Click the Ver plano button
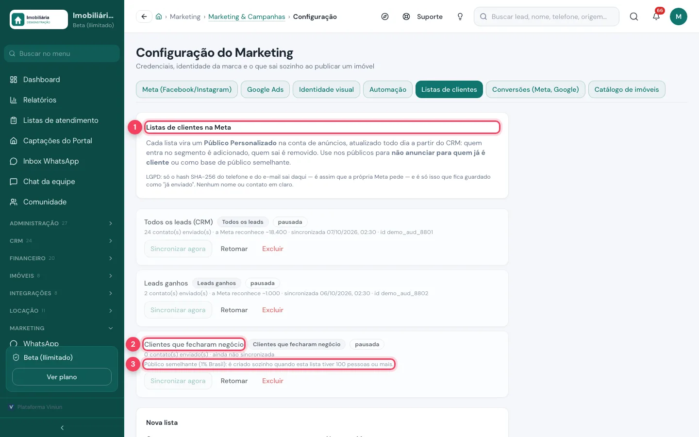The width and height of the screenshot is (699, 437). [62, 377]
